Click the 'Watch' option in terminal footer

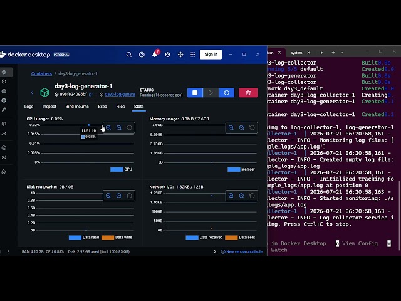coord(279,250)
